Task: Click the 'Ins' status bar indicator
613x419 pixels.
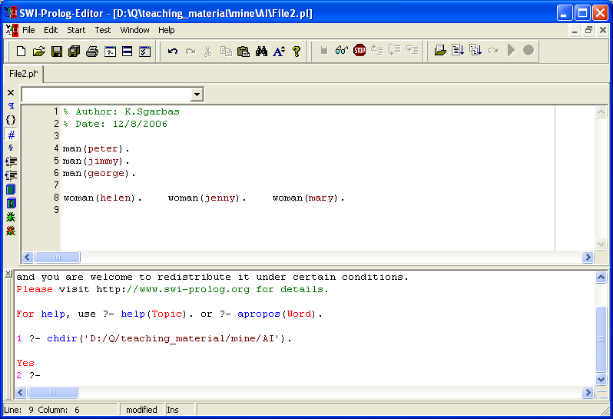Action: tap(173, 410)
